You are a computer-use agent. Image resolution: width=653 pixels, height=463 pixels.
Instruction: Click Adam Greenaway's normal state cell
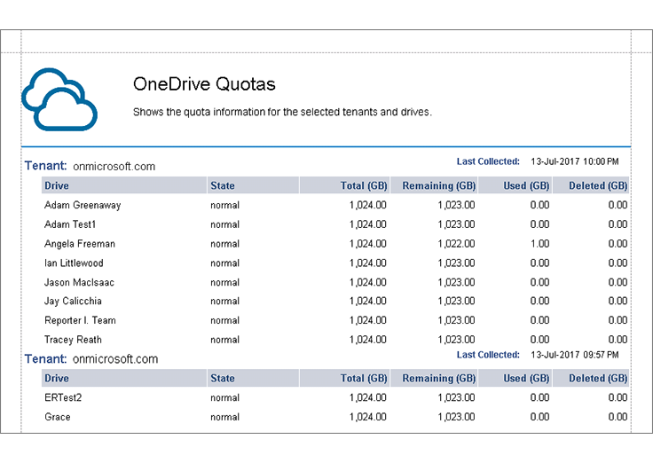pos(224,205)
